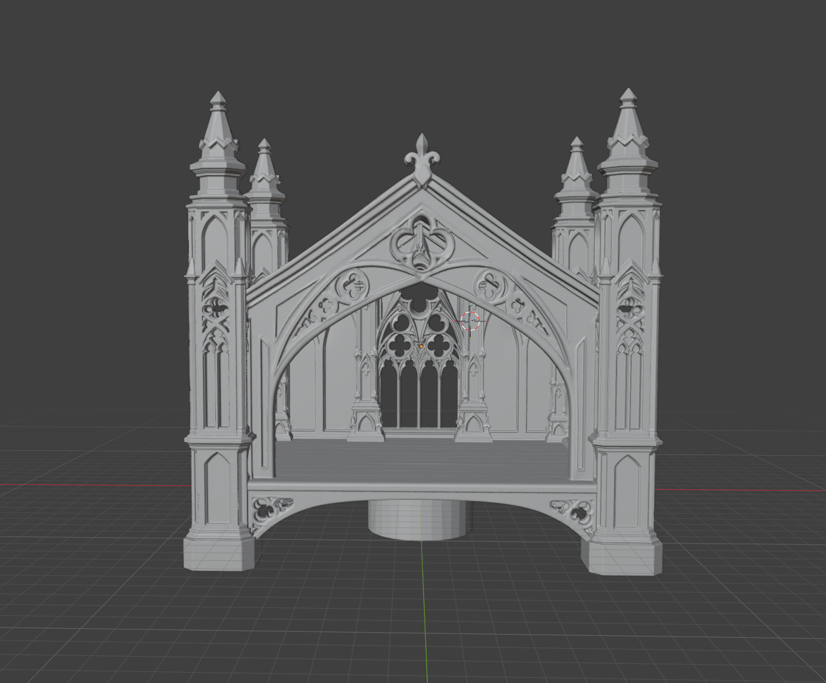Click the quatrefoil tracery window at the back

click(x=419, y=358)
